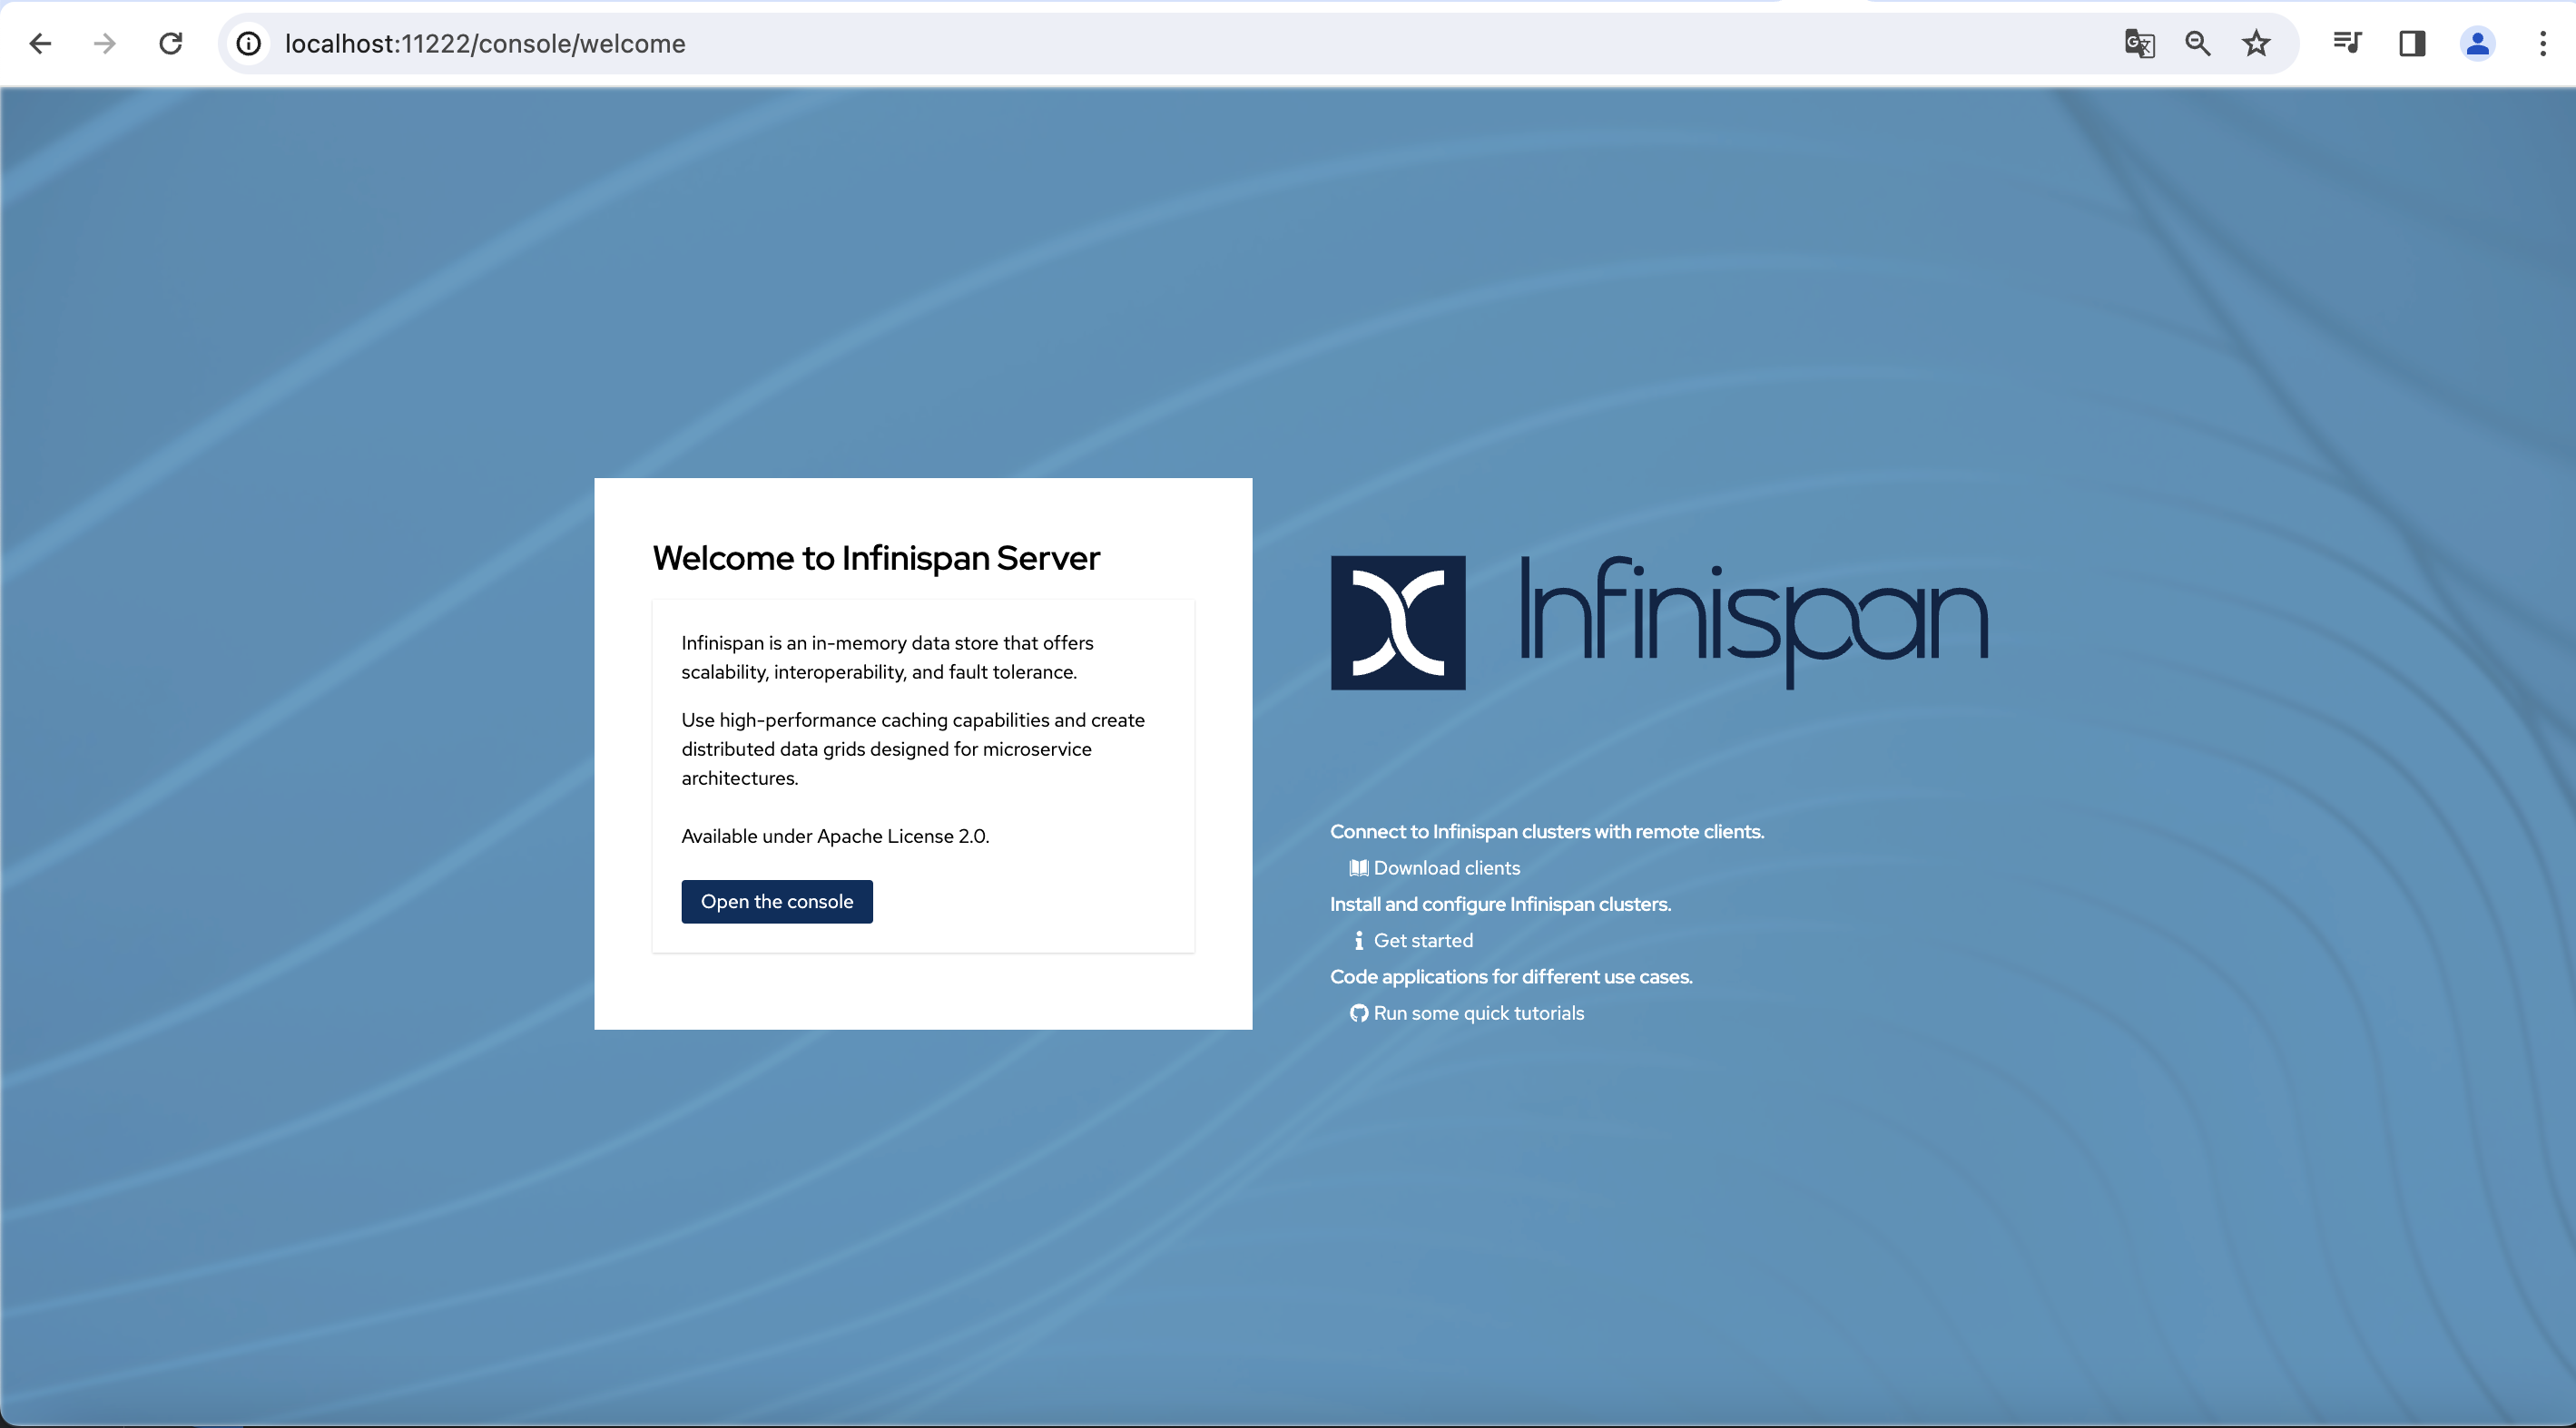2576x1428 pixels.
Task: Open the user profile avatar
Action: click(x=2477, y=44)
